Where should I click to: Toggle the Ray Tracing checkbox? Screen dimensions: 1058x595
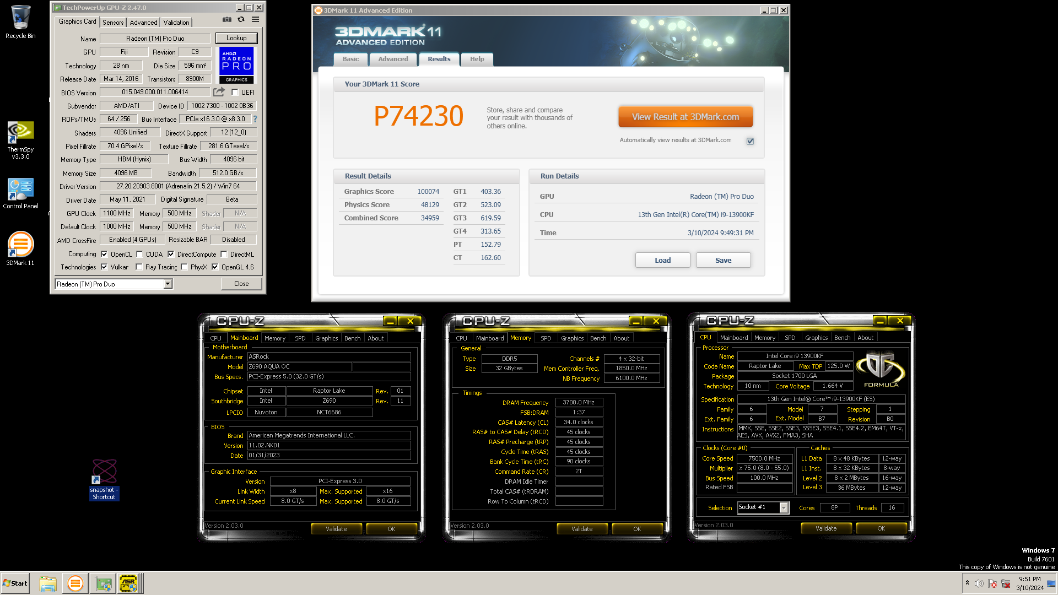(x=139, y=267)
